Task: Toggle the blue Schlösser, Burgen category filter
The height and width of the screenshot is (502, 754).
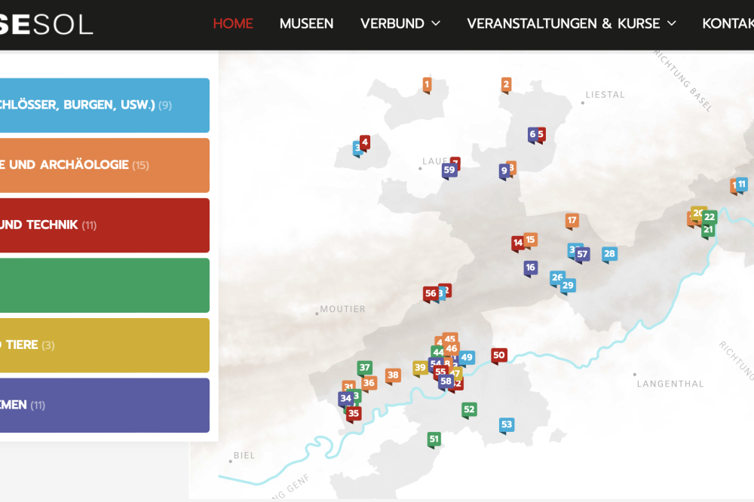Action: [x=104, y=106]
